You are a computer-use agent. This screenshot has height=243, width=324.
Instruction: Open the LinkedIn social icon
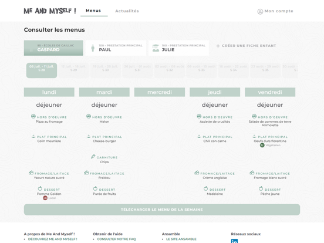(x=234, y=241)
